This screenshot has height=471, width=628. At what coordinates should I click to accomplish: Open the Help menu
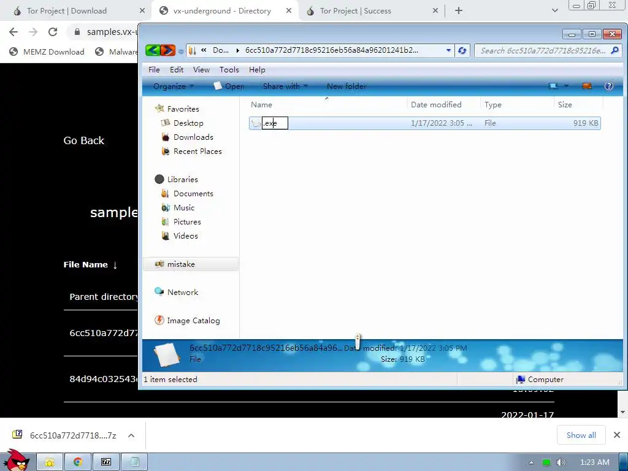pyautogui.click(x=257, y=70)
